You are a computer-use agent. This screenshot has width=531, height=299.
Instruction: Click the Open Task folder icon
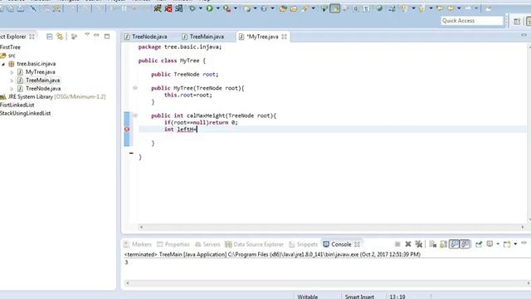[x=293, y=8]
